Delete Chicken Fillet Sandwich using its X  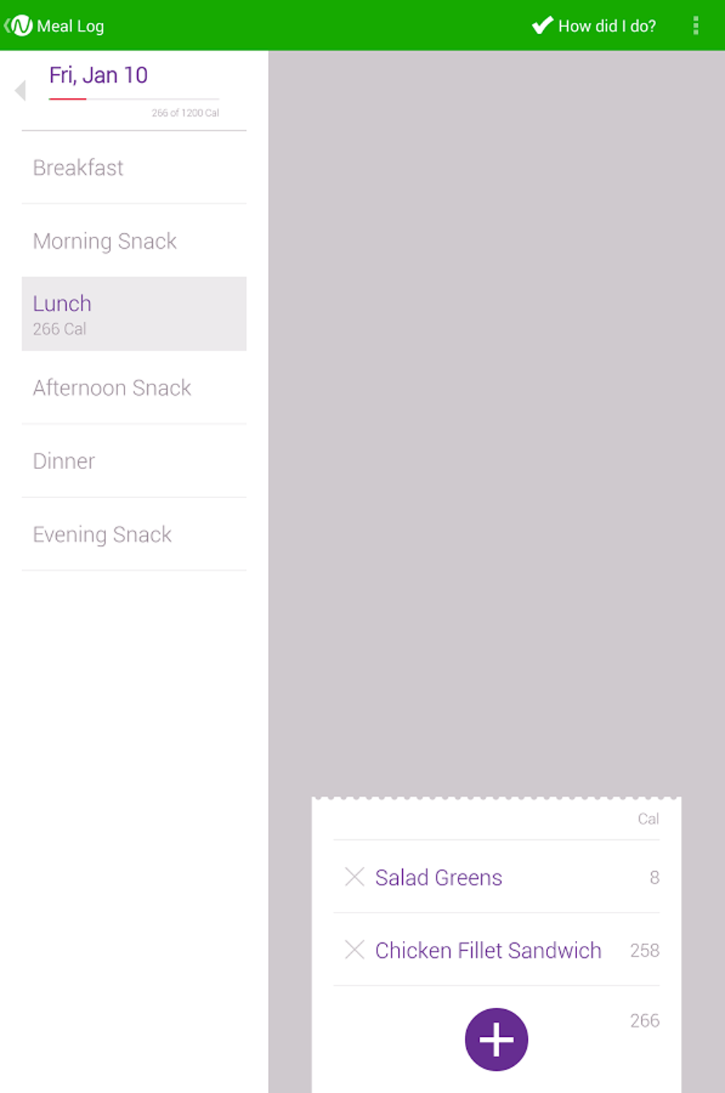pos(355,949)
